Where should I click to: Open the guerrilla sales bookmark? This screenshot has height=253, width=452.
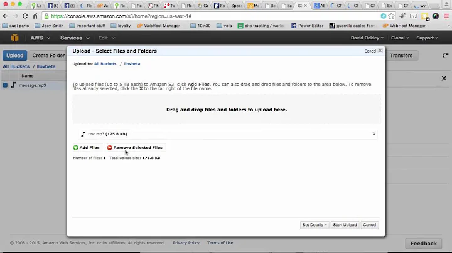tap(353, 26)
